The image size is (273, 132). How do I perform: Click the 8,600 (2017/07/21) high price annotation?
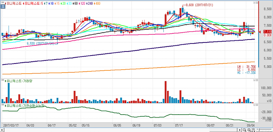point(199,5)
